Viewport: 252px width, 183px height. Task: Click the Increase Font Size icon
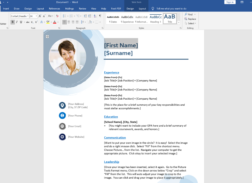[x=40, y=16]
